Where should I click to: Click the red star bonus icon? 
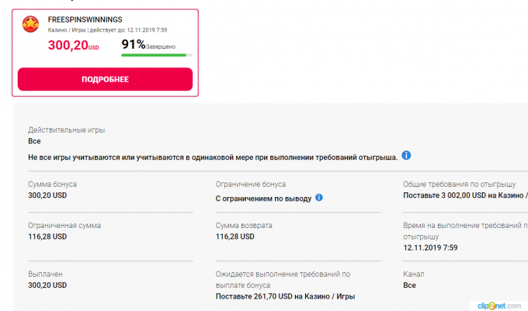pos(30,24)
